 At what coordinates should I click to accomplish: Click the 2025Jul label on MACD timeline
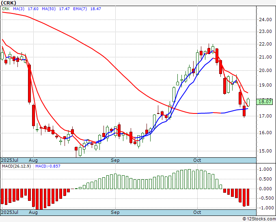coord(9,212)
